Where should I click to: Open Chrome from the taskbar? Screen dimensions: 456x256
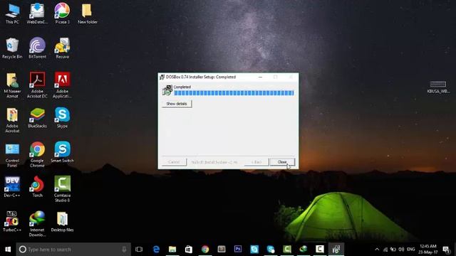click(x=205, y=249)
